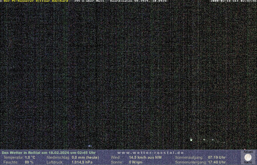Click the moon phase icon

coord(248,157)
